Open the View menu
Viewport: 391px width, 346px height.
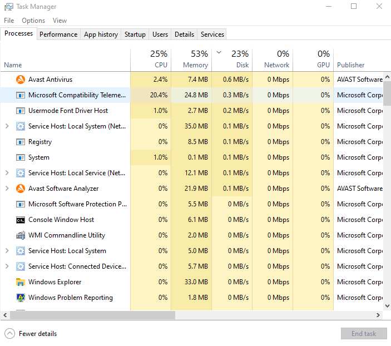coord(60,21)
